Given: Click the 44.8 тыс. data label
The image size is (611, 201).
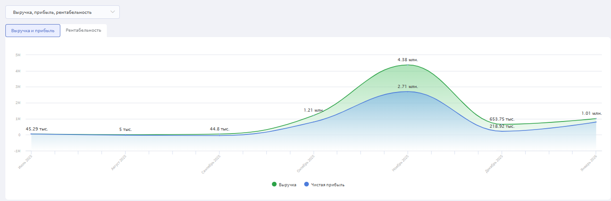Looking at the screenshot, I should (x=219, y=129).
